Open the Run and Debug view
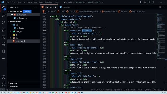 (x=3, y=30)
